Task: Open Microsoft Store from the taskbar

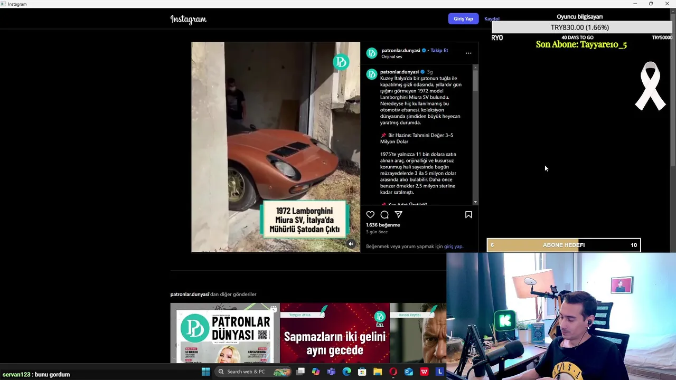Action: point(362,372)
